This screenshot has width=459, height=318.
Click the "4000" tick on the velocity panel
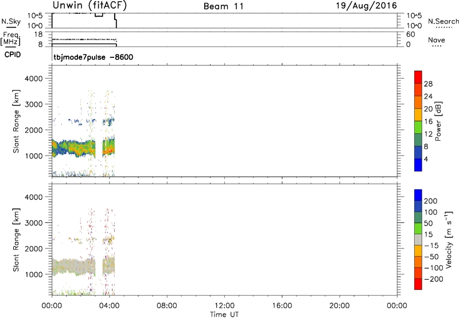pos(34,197)
